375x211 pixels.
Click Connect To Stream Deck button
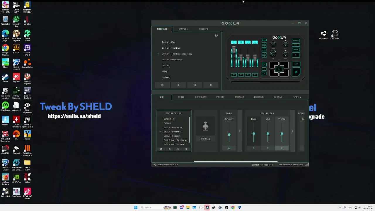point(262,165)
